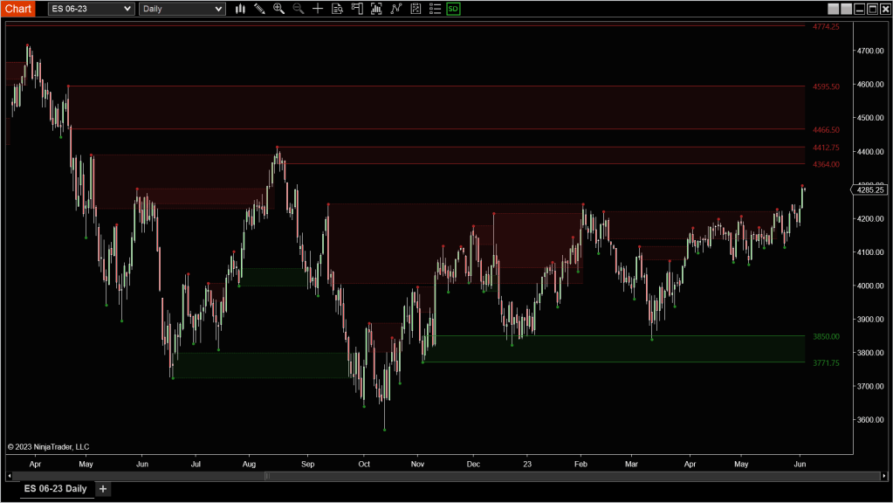Click the zoom out magnifier icon

[x=298, y=9]
